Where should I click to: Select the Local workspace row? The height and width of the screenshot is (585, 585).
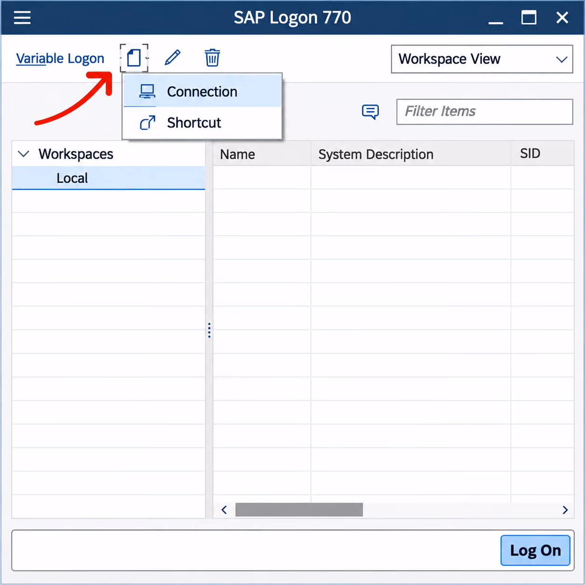point(109,178)
